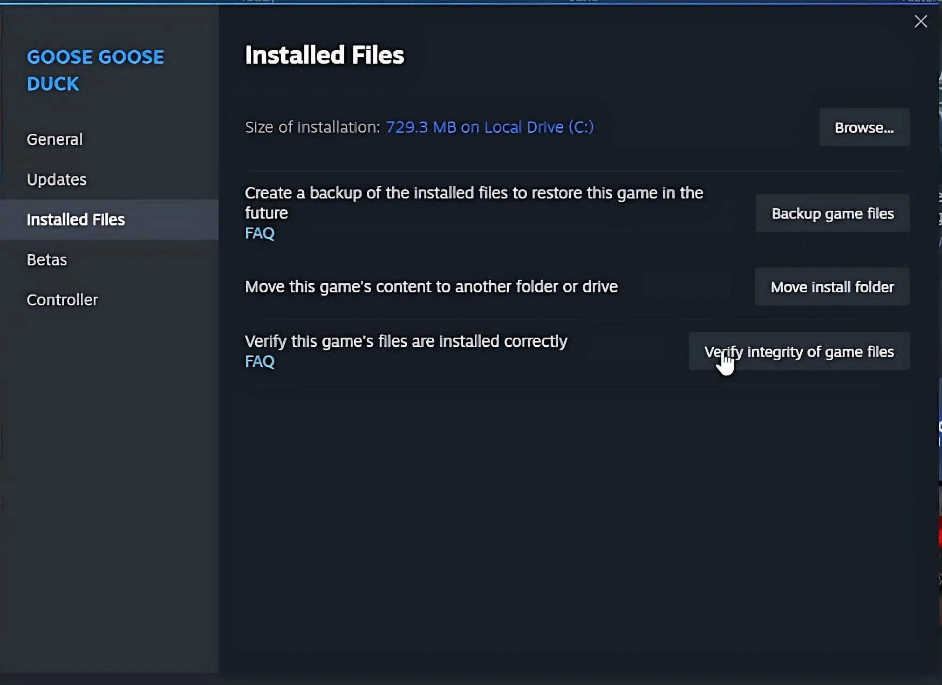Open the FAQ under verify files section
Viewport: 942px width, 685px height.
pos(260,361)
